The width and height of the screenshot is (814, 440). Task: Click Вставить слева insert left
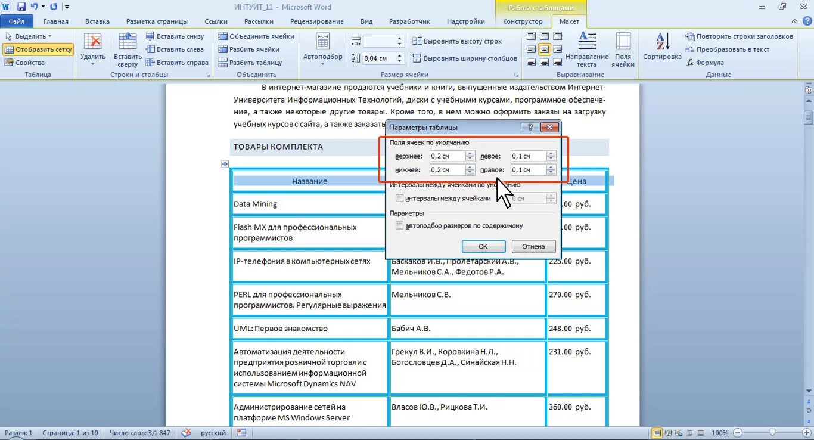pyautogui.click(x=175, y=49)
